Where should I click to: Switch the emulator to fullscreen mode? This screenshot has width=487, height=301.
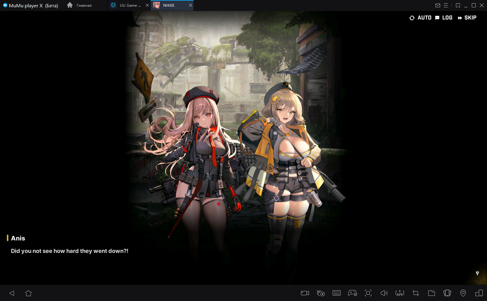click(368, 293)
